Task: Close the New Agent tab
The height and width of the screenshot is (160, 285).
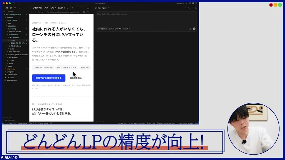Action: point(109,8)
